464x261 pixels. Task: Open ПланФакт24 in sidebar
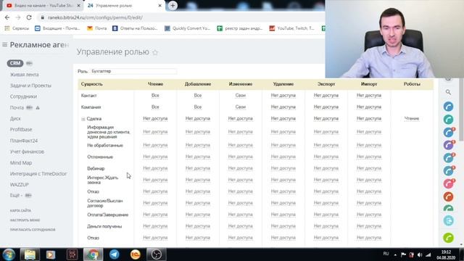coord(24,141)
